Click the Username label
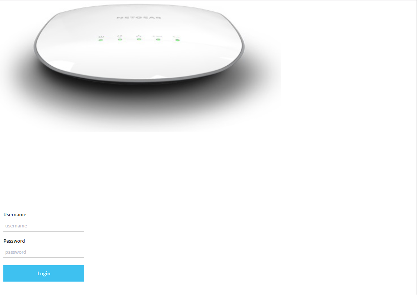Viewport: 418px width, 302px height. click(x=15, y=215)
